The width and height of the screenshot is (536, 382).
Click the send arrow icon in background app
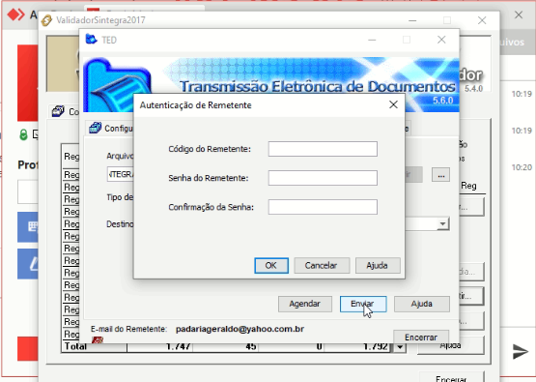[520, 351]
